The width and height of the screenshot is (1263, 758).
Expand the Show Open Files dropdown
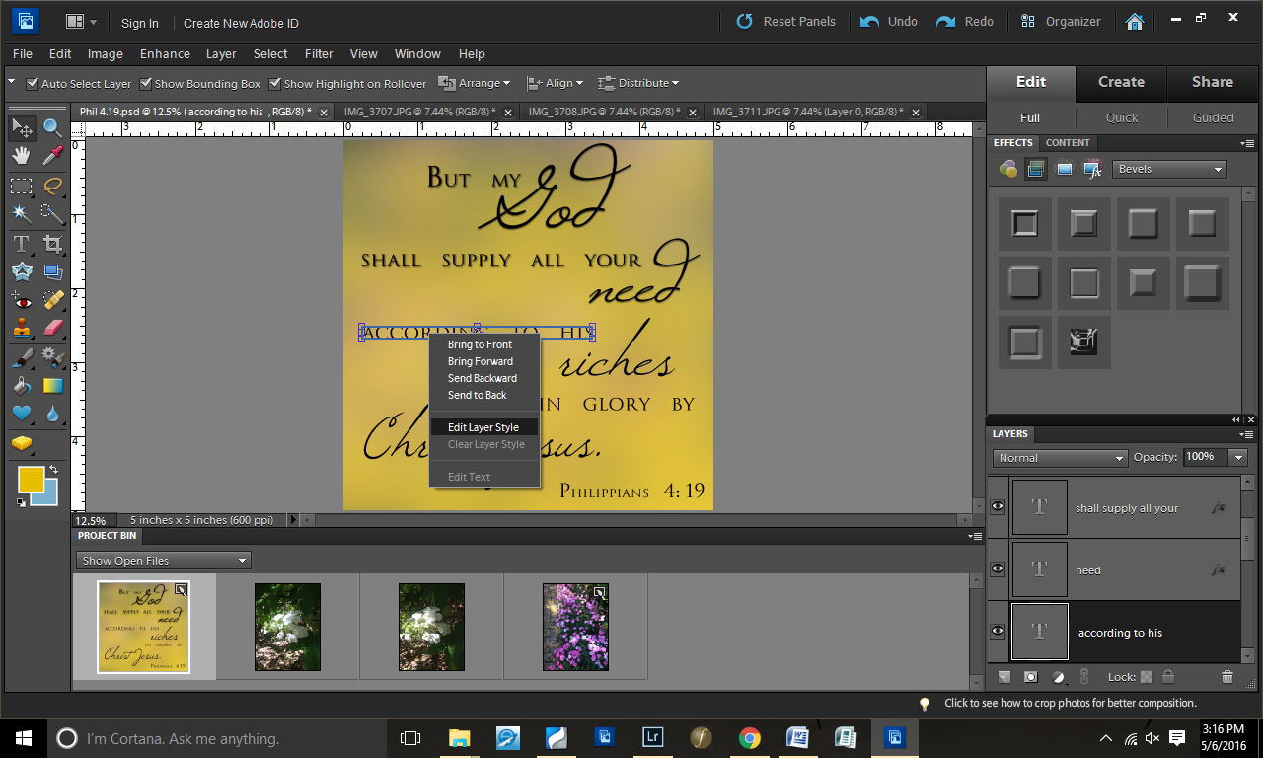pyautogui.click(x=163, y=561)
